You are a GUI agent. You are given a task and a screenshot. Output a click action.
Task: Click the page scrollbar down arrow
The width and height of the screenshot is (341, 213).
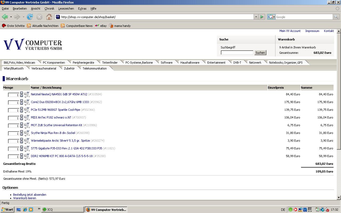click(339, 198)
